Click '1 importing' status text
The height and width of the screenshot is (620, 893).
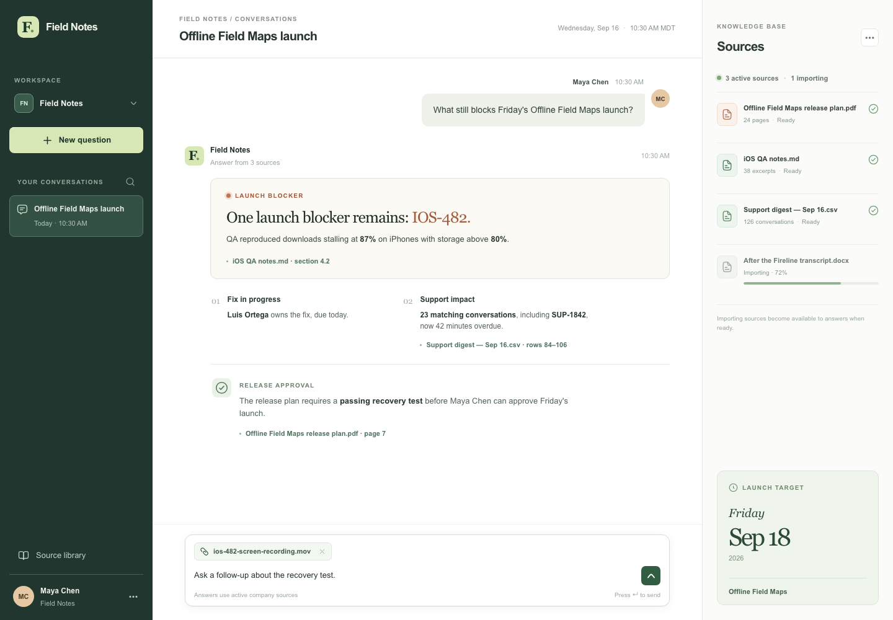tap(809, 78)
